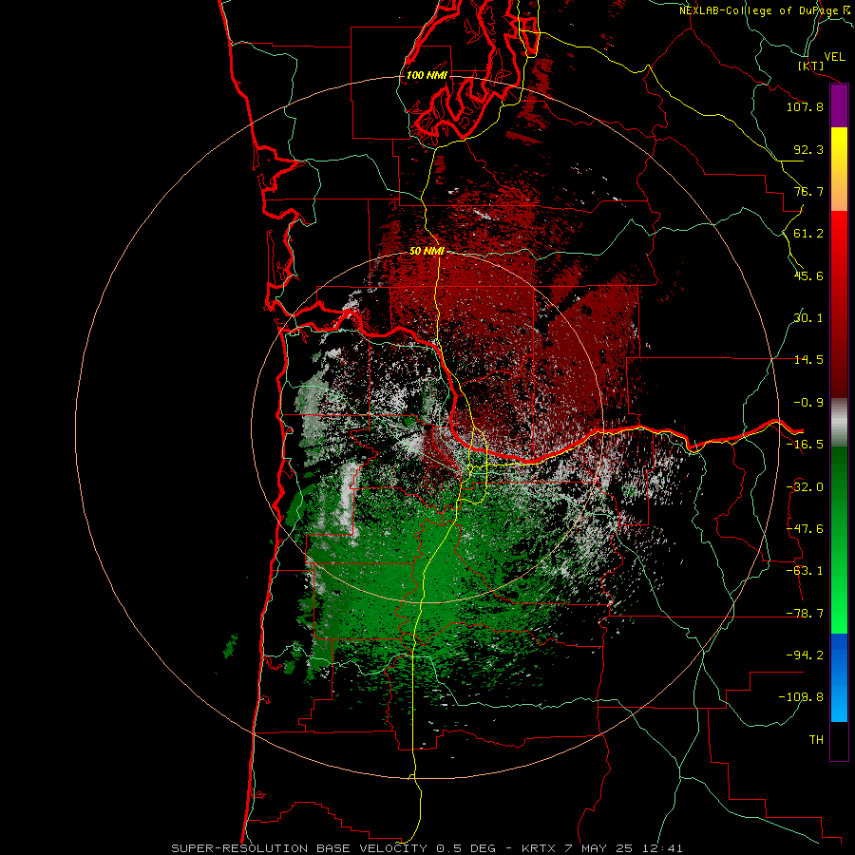
Task: Click the 76.7 velocity legend value
Action: click(x=808, y=191)
